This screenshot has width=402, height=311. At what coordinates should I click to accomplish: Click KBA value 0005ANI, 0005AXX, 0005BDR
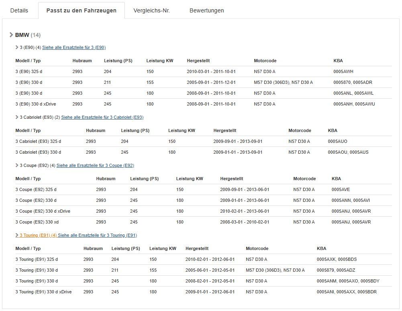[x=347, y=292]
